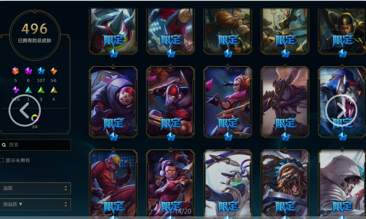Select the pink-haired claw fighter skin card
This screenshot has height=219, width=366.
point(228,102)
